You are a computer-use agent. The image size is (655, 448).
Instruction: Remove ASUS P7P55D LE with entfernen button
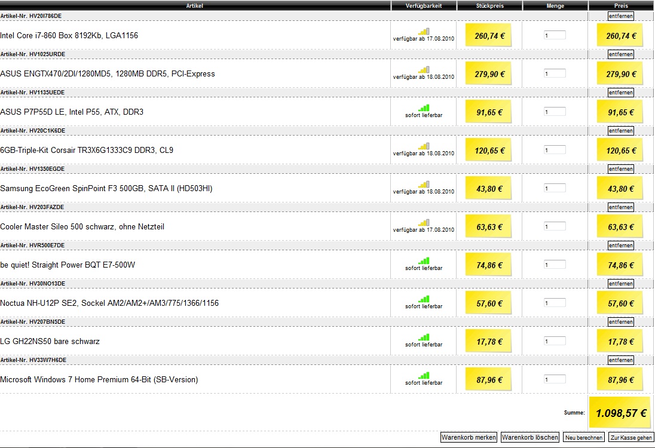(621, 92)
